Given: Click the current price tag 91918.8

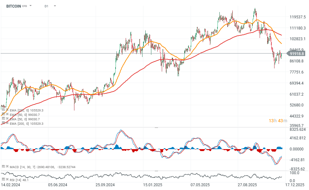Looking at the screenshot, I should coord(297,54).
